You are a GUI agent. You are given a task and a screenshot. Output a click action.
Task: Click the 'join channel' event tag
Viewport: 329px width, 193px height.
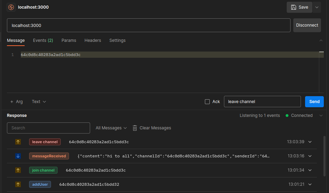tap(43, 171)
